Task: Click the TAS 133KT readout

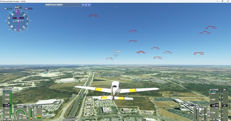Action: [7, 119]
